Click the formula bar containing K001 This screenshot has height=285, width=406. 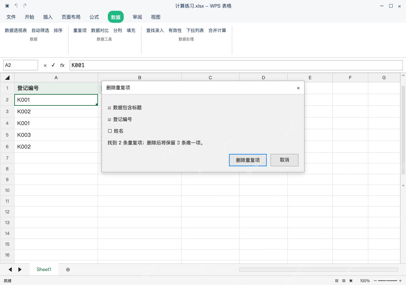tap(236, 65)
